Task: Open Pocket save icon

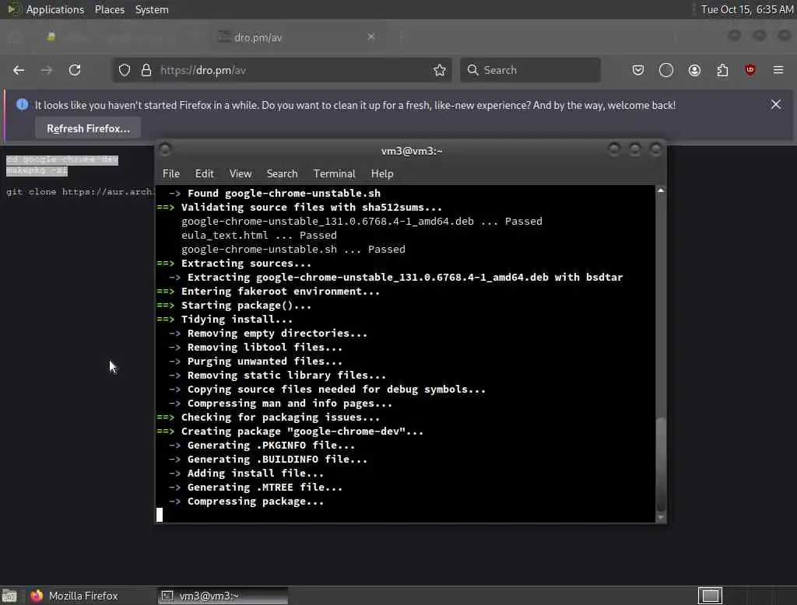Action: pyautogui.click(x=638, y=70)
